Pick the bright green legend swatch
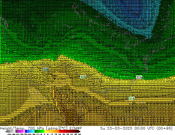The image size is (175, 135). 43,131
